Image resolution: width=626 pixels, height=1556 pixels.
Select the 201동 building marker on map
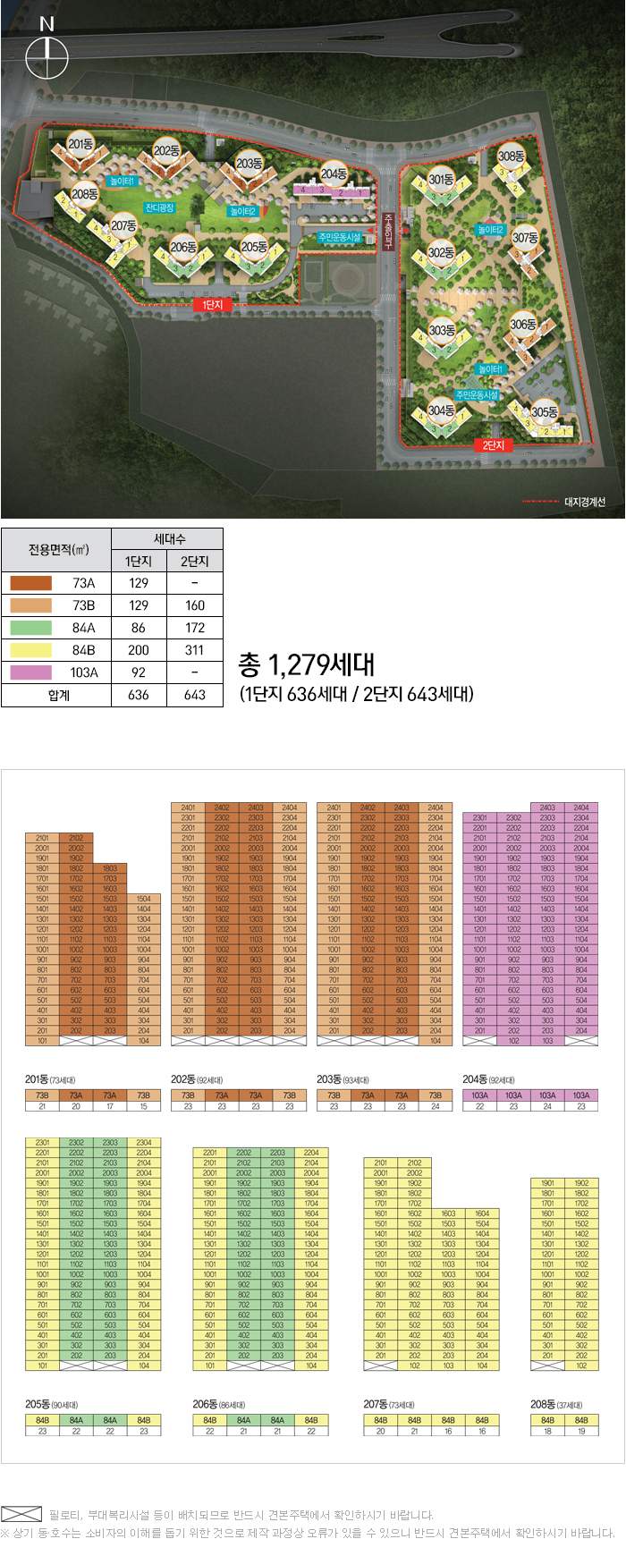(80, 144)
